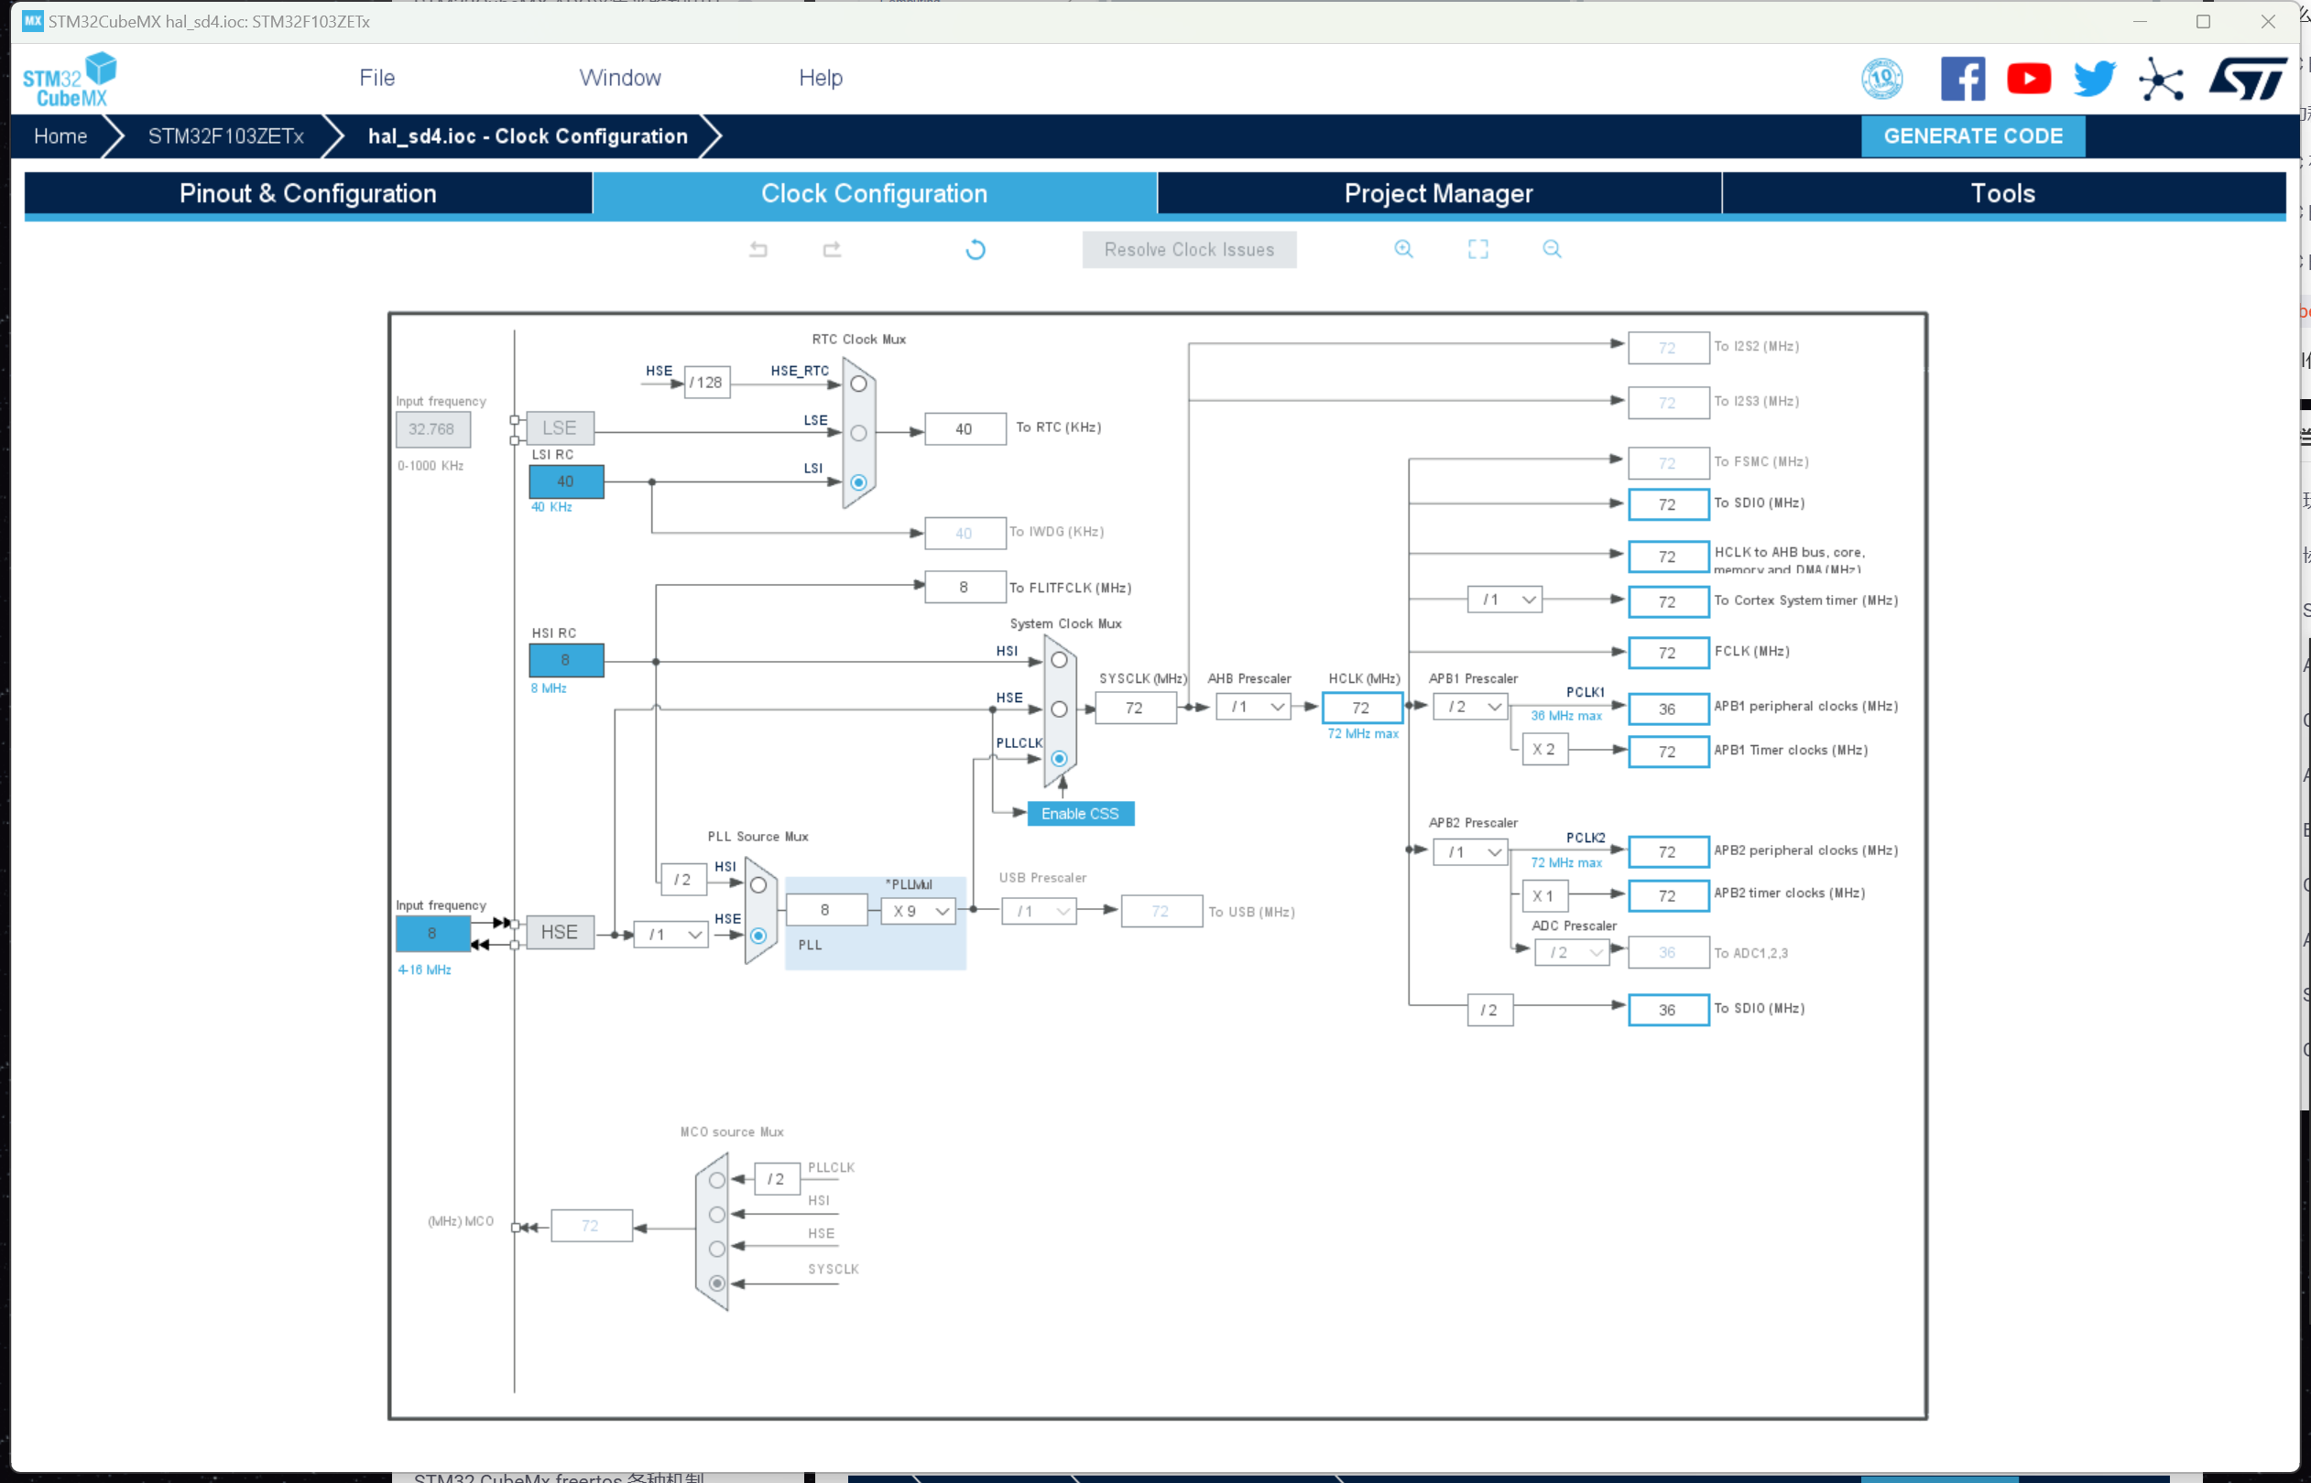Click the Enable CSS button

point(1080,814)
